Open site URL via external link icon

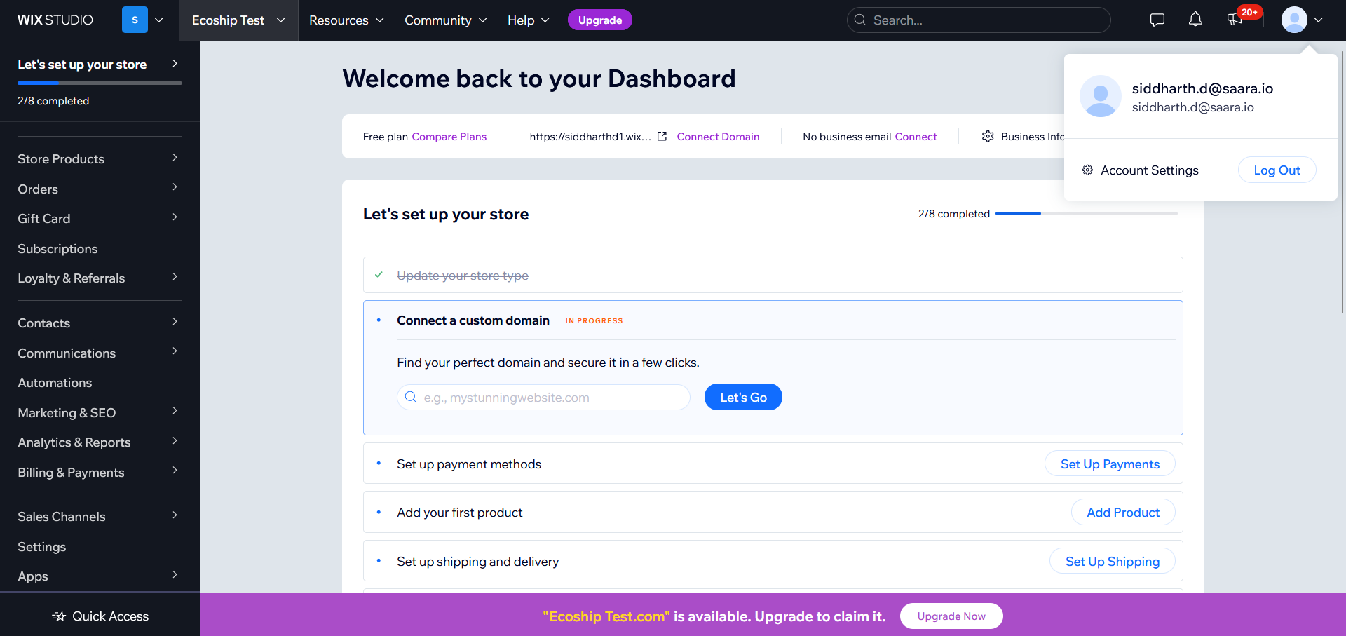point(662,136)
